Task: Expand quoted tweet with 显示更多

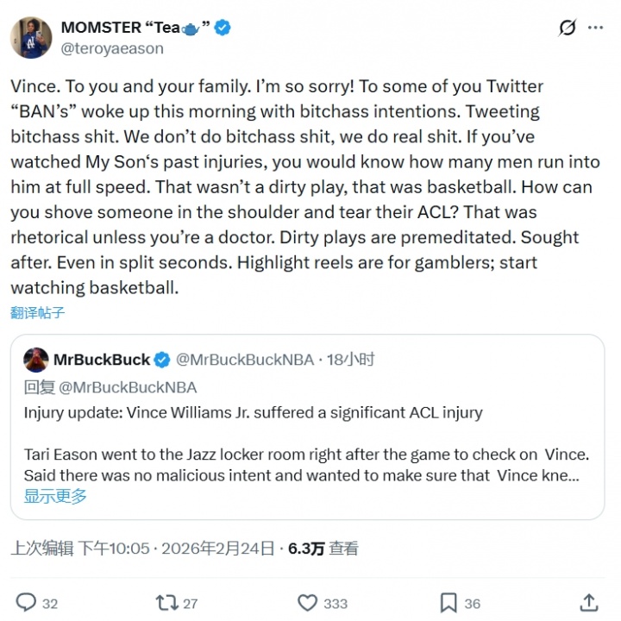Action: tap(55, 496)
